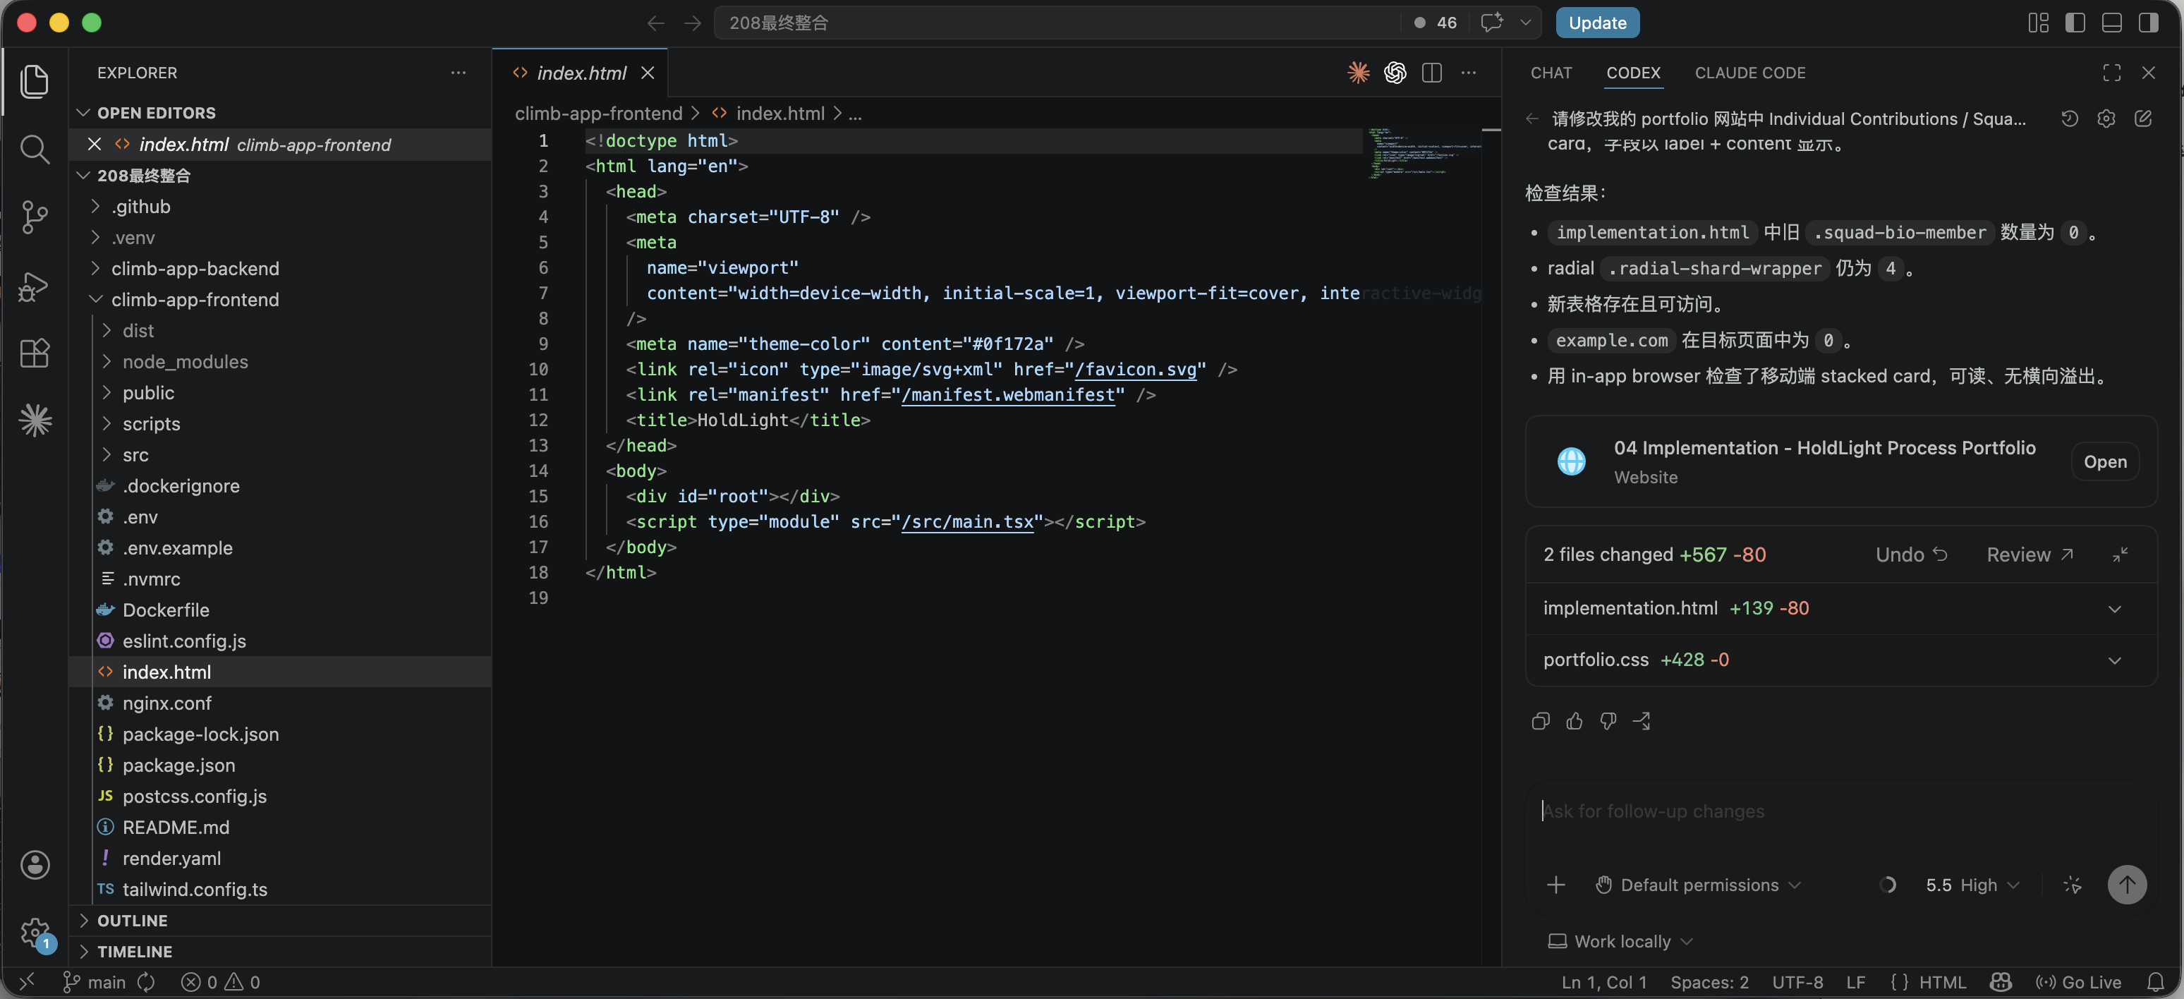Open the Work locally dropdown

1620,941
